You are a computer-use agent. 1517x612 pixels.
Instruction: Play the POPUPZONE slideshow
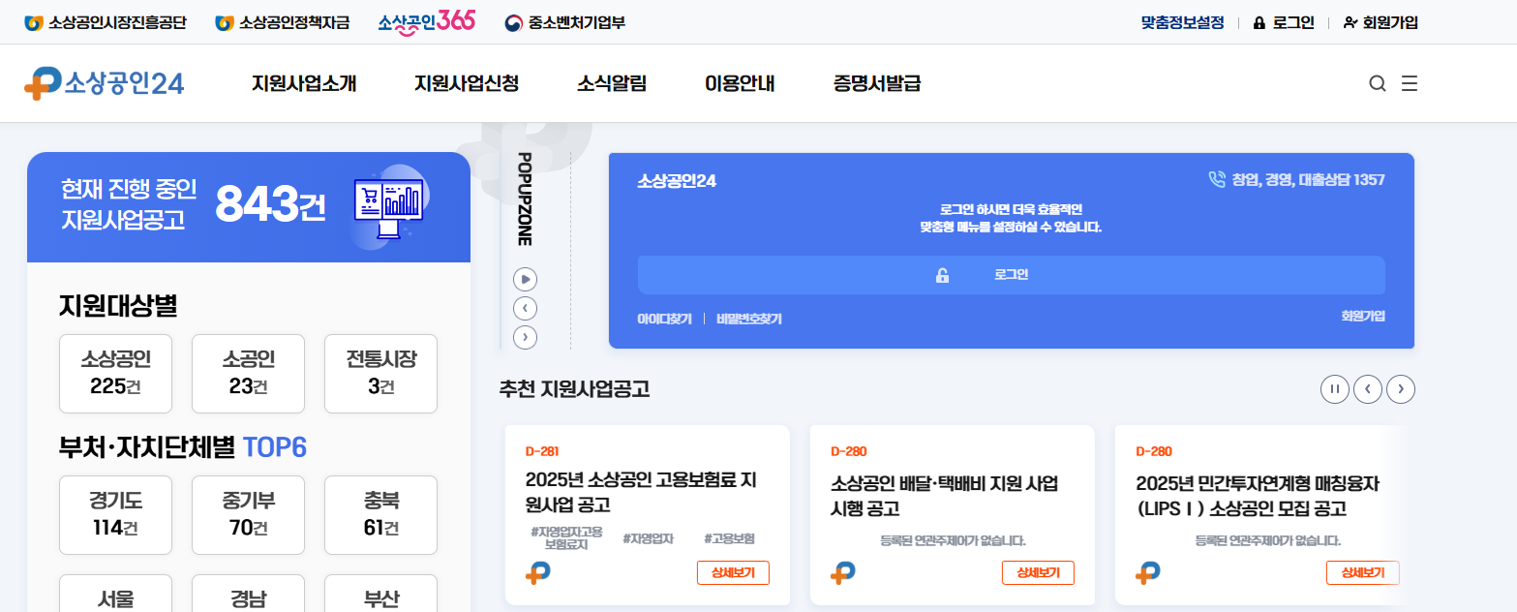point(525,280)
